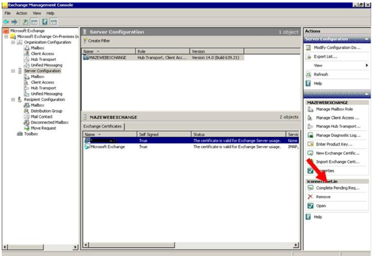Viewport: 372px width, 256px height.
Task: Open the File menu
Action: coord(7,13)
